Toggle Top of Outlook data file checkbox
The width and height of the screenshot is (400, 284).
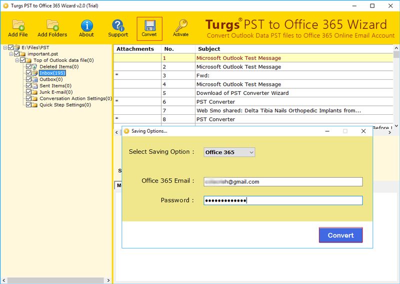coord(22,60)
